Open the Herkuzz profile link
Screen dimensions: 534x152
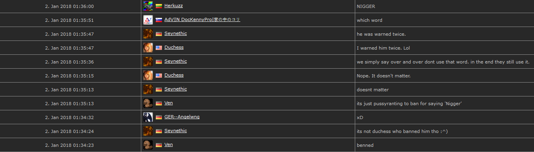pos(174,6)
